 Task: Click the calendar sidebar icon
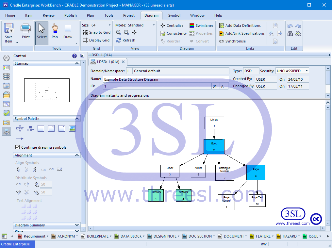pos(7,86)
